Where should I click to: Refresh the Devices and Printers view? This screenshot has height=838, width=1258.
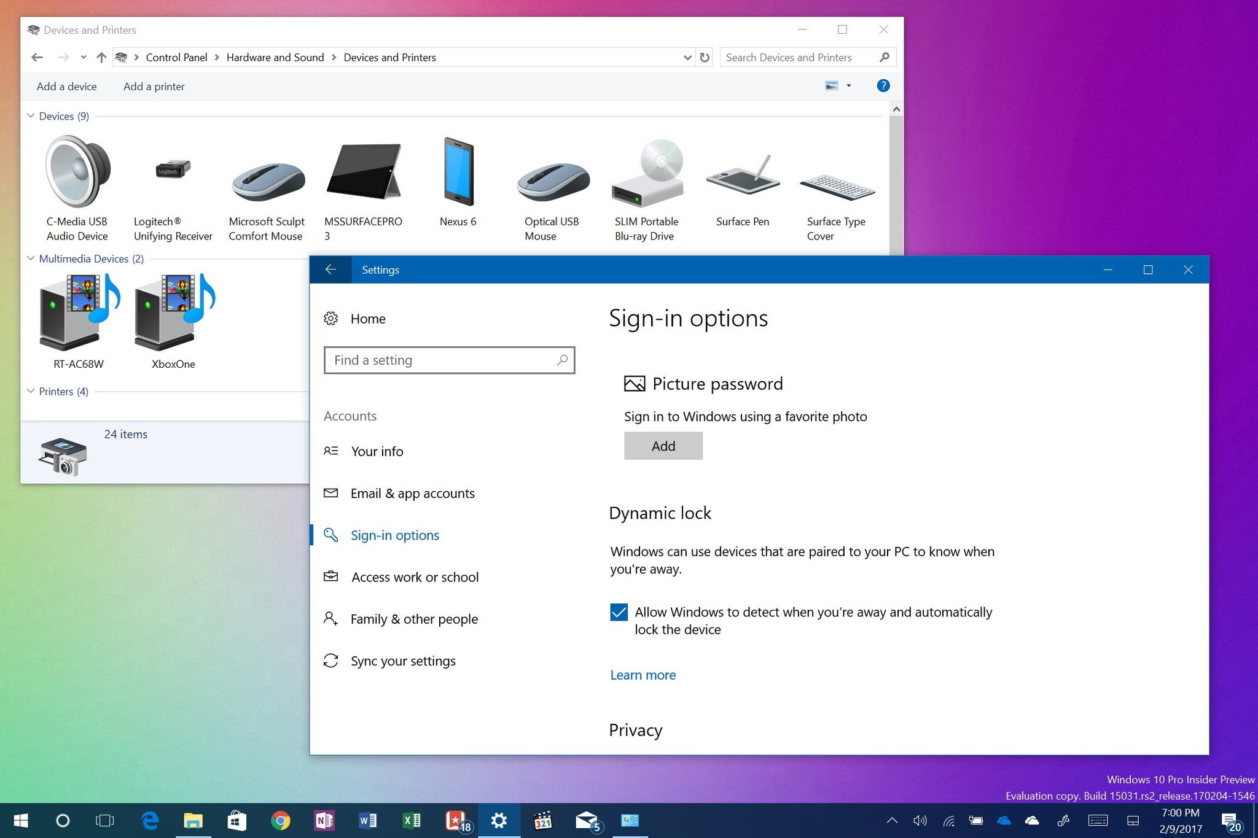[705, 57]
